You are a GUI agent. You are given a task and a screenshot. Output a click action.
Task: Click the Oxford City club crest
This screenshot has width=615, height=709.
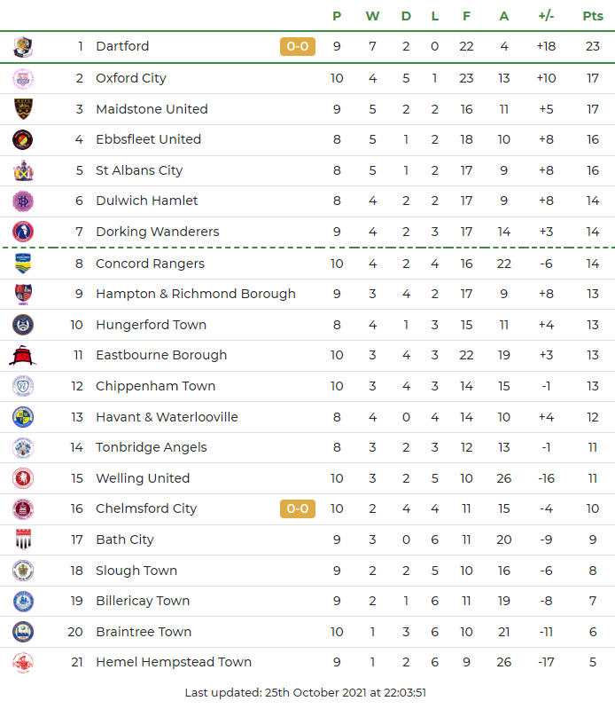point(23,79)
